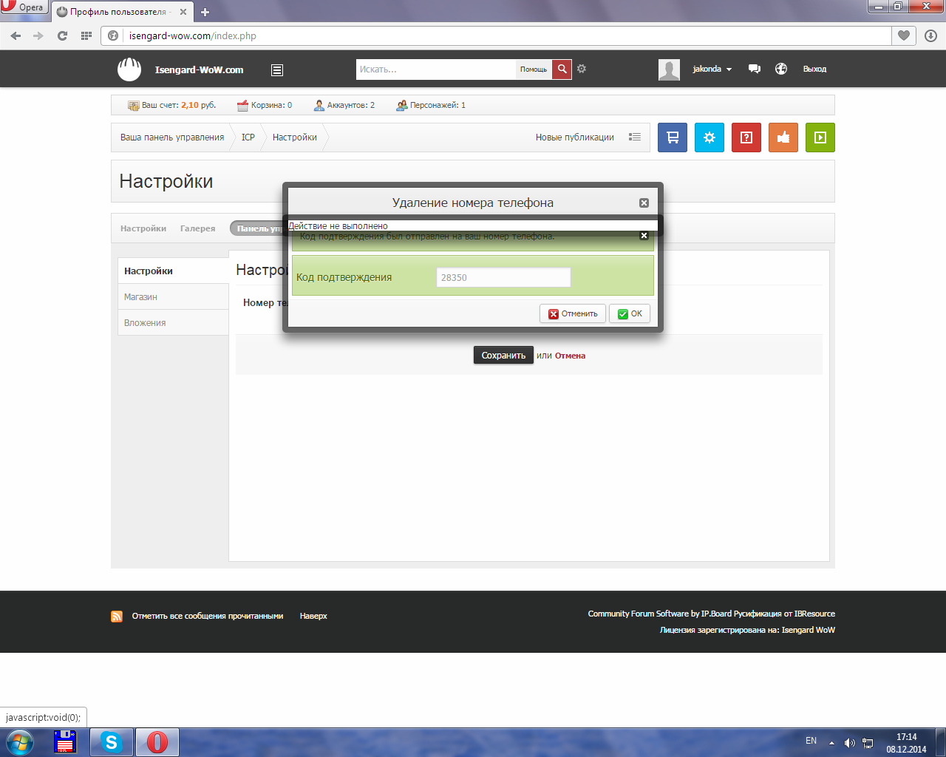Click the red question mark help button
Image resolution: width=946 pixels, height=757 pixels.
click(746, 138)
